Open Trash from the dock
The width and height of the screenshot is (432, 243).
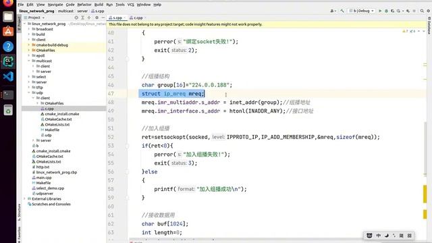[x=8, y=110]
